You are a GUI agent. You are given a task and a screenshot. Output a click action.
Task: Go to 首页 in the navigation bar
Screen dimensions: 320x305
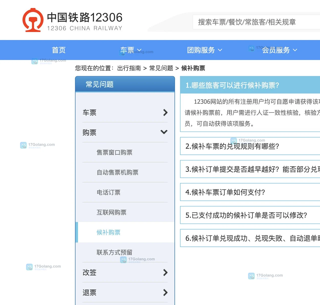59,50
